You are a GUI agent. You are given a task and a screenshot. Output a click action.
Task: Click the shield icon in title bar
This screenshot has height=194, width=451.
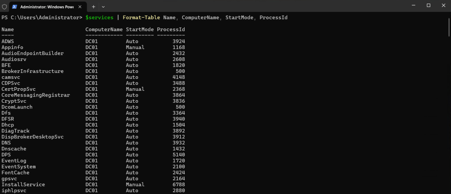point(4,6)
